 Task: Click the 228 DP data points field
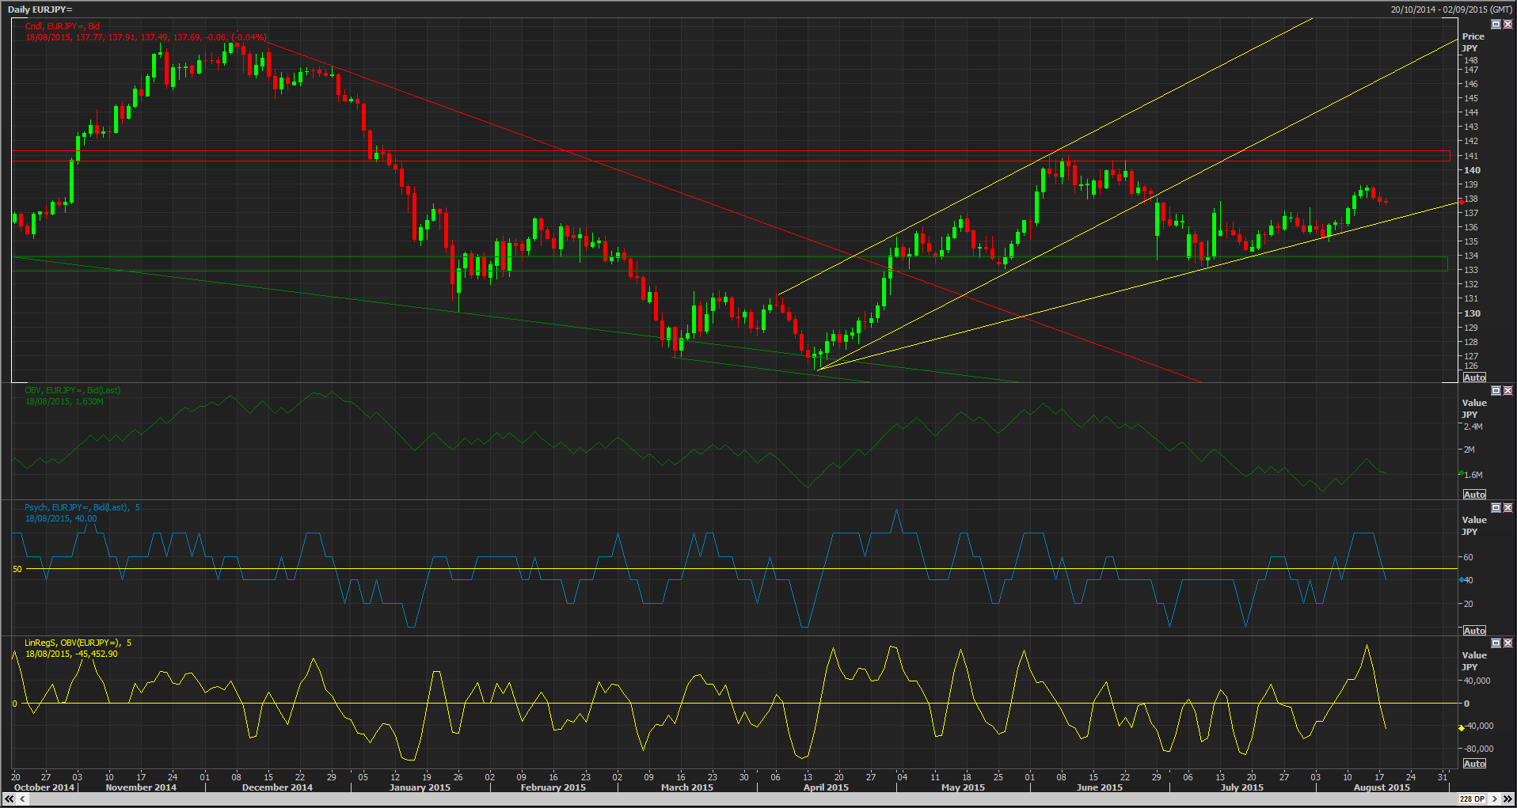(1473, 799)
